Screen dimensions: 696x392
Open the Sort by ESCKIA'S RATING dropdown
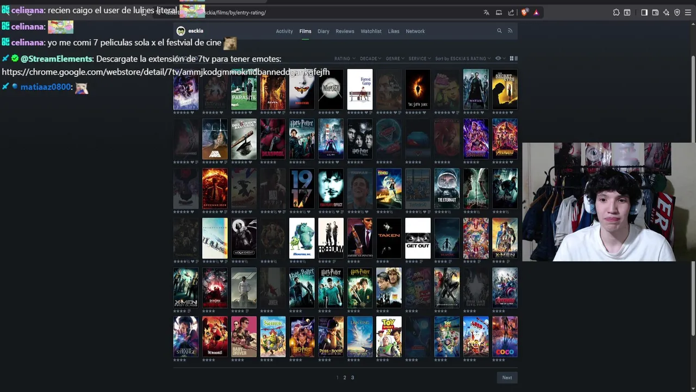pos(463,58)
